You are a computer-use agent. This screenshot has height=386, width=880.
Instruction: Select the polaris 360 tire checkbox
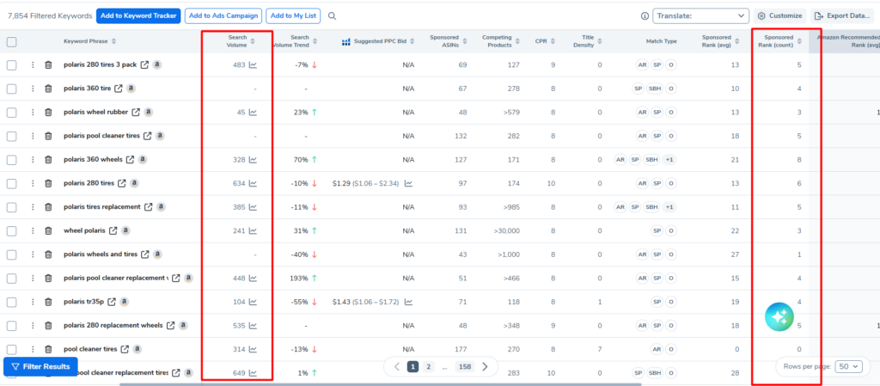pos(12,89)
